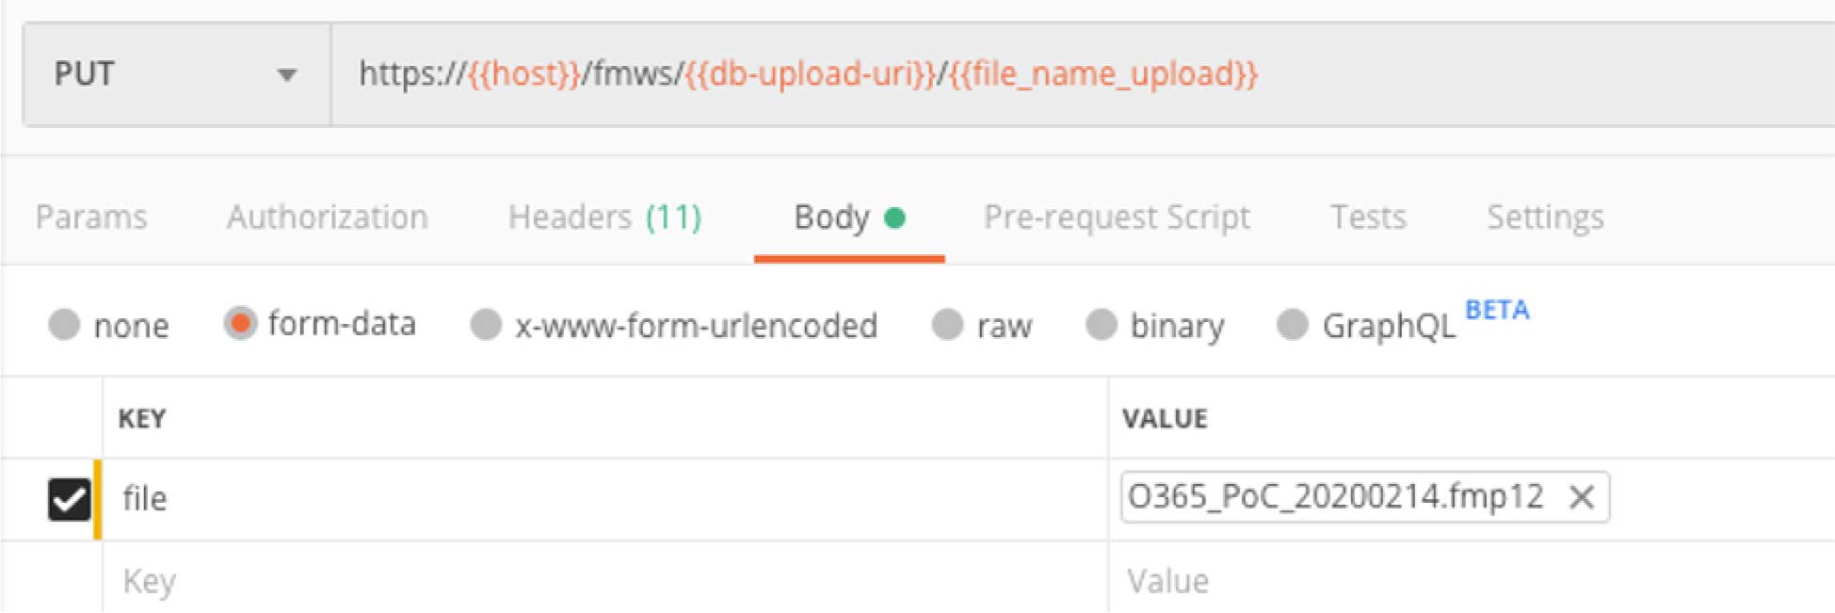Uncheck the file row checkbox
The height and width of the screenshot is (613, 1835).
coord(70,499)
